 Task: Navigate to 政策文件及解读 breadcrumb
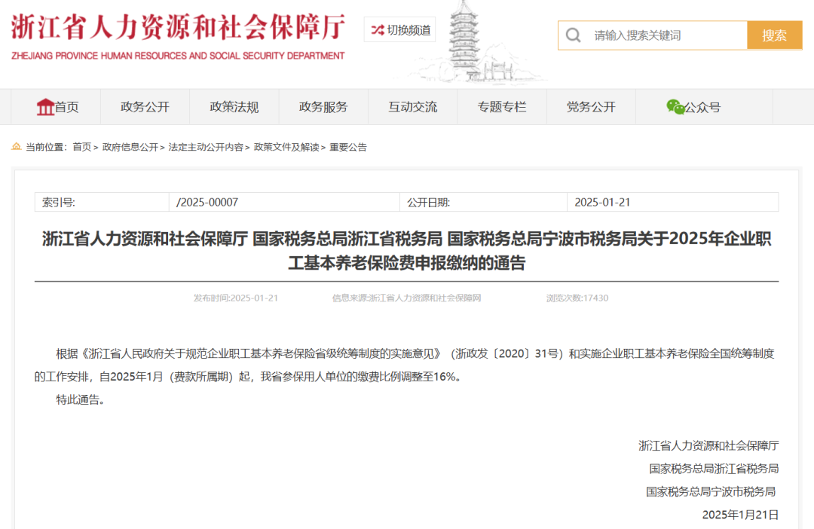point(286,147)
